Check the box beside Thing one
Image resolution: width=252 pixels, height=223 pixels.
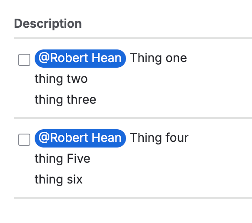[24, 60]
